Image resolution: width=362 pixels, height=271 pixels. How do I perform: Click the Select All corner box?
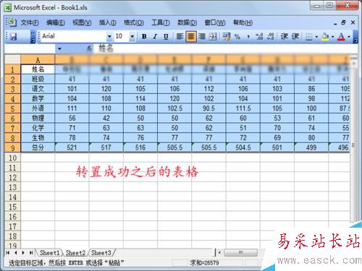12,59
